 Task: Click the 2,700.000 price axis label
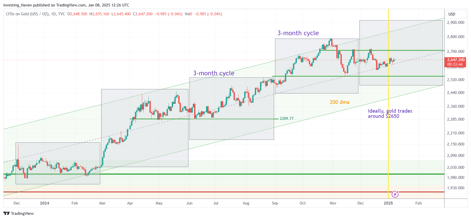pyautogui.click(x=455, y=52)
